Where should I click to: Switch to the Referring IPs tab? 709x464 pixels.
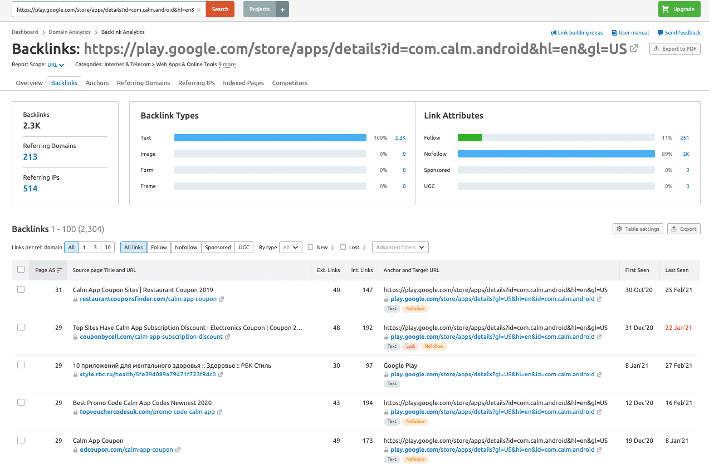(196, 83)
